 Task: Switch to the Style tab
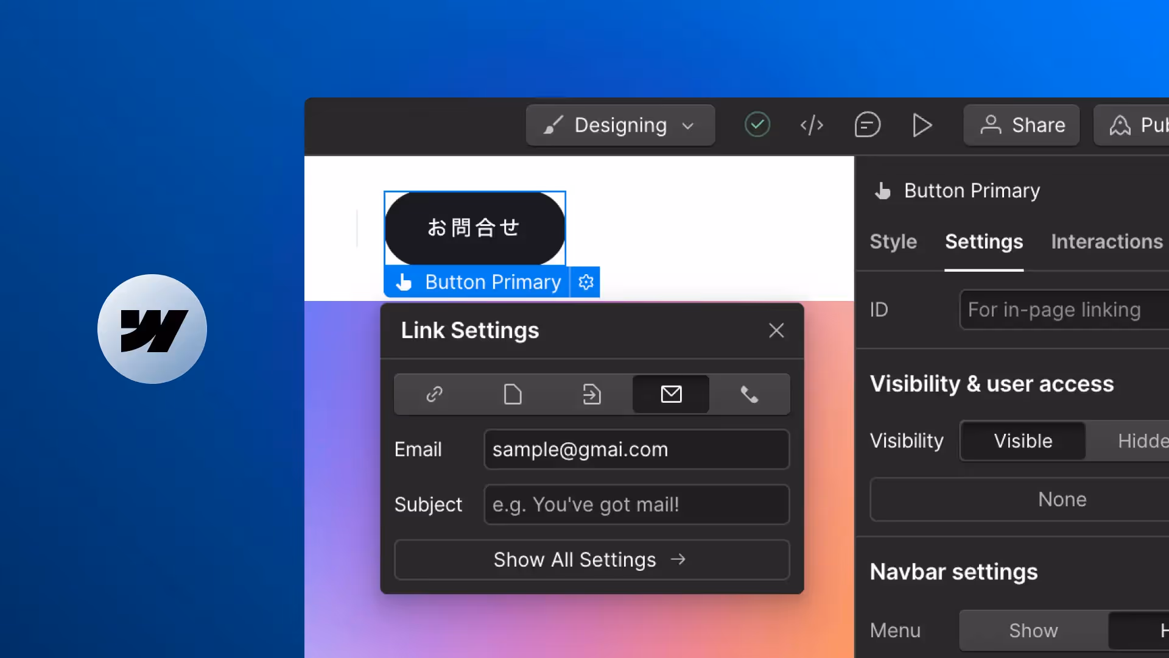click(x=893, y=242)
